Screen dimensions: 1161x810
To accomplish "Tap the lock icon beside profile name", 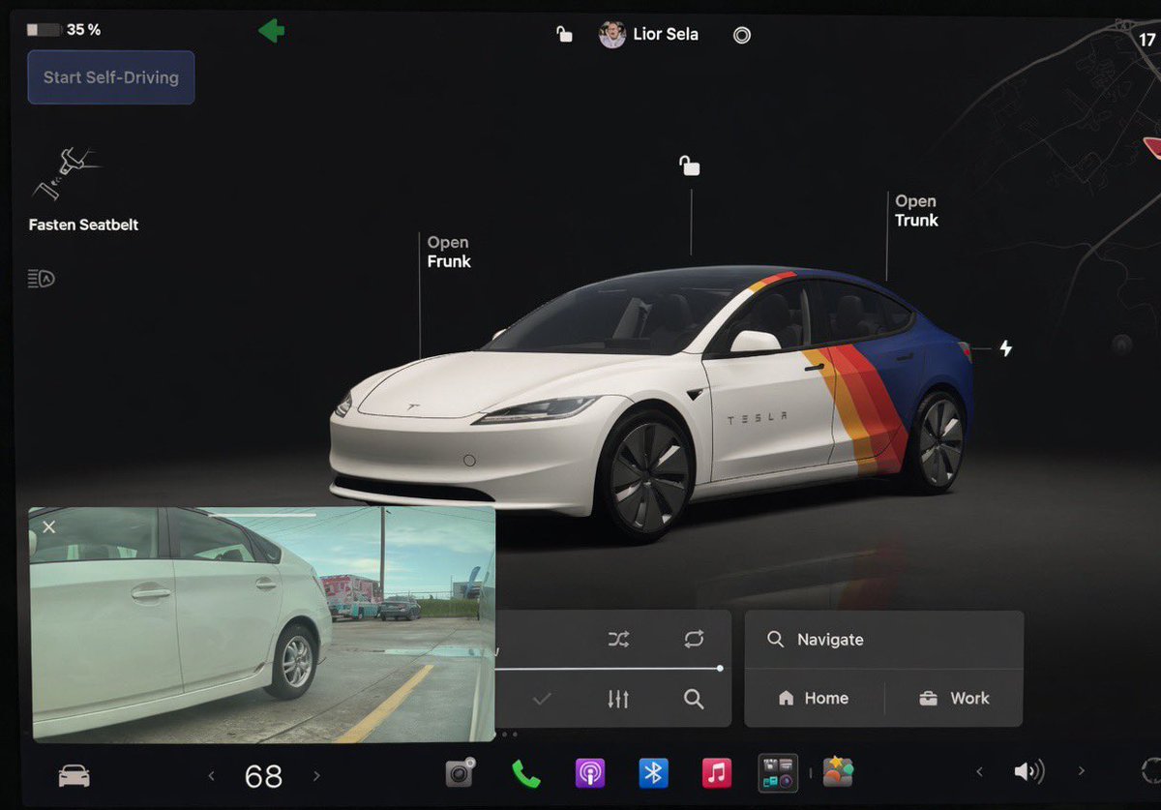I will pos(564,35).
